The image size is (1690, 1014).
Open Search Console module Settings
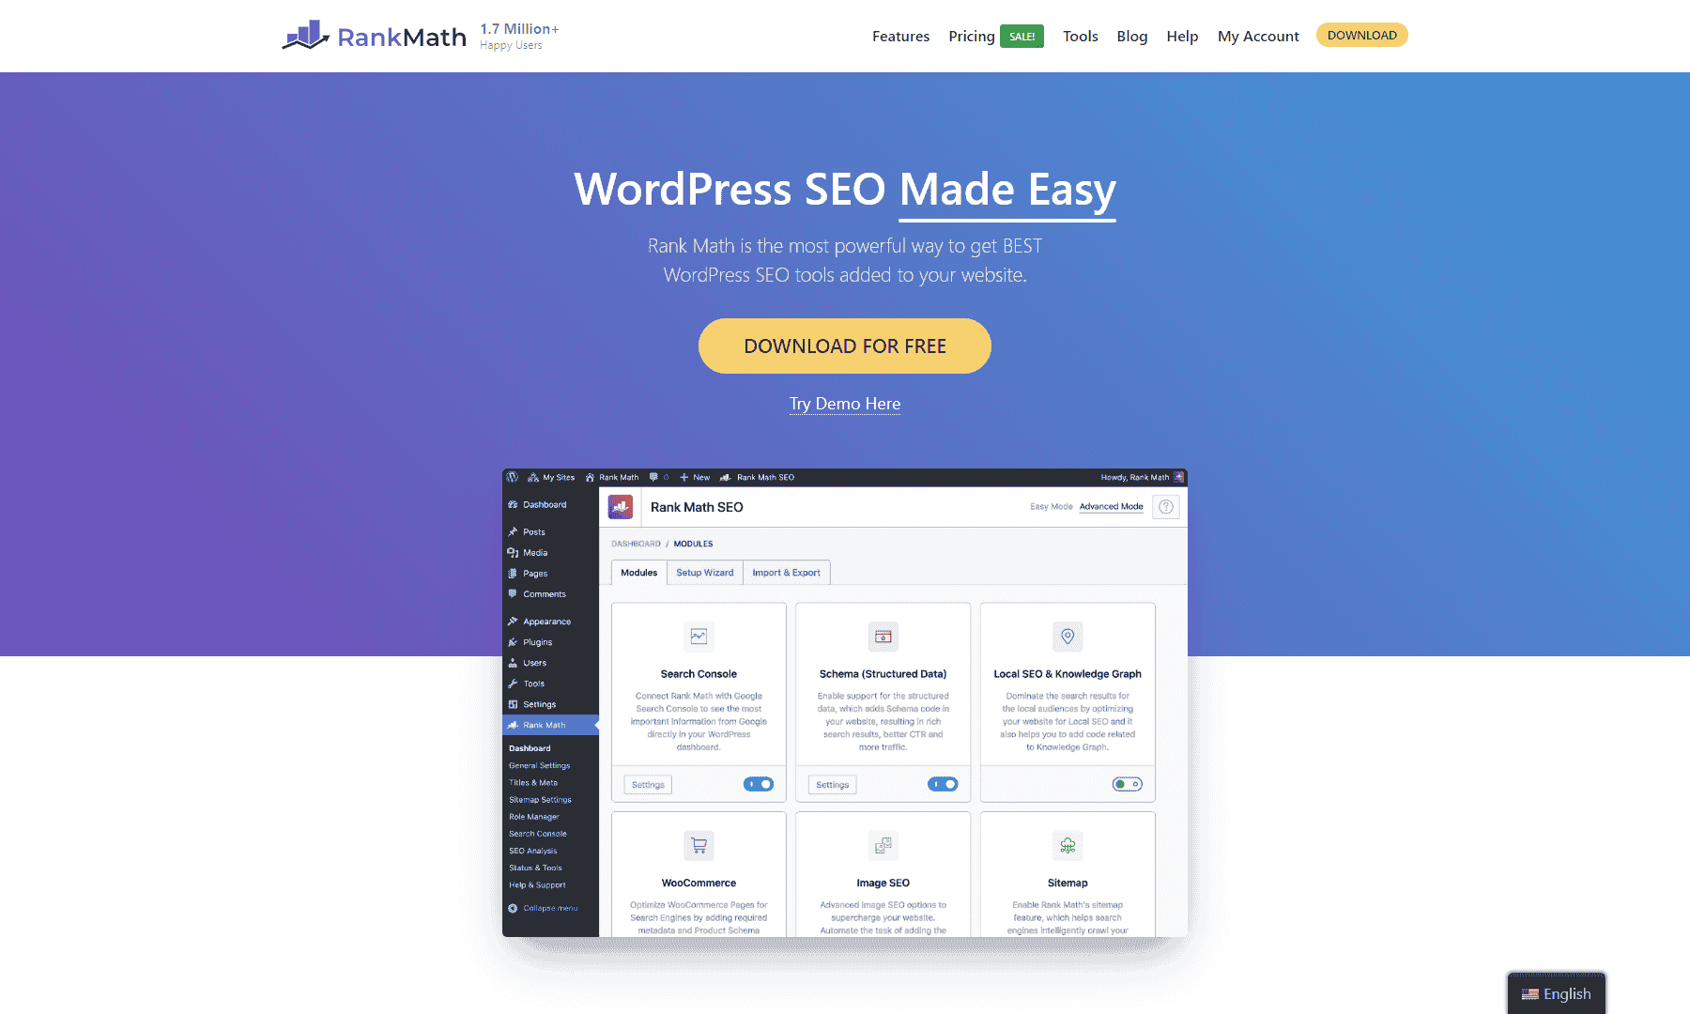point(648,785)
